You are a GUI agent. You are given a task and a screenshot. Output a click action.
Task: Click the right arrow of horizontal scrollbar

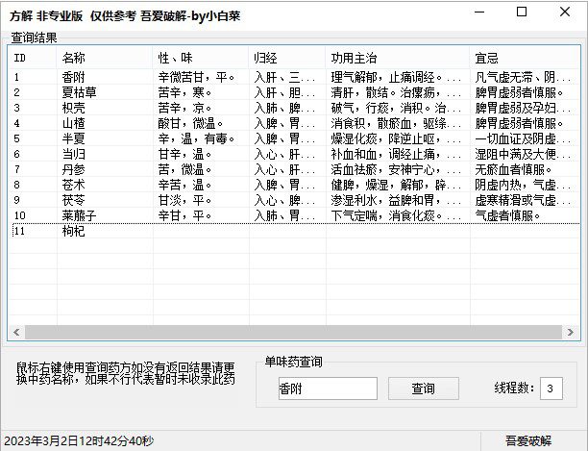[571, 332]
